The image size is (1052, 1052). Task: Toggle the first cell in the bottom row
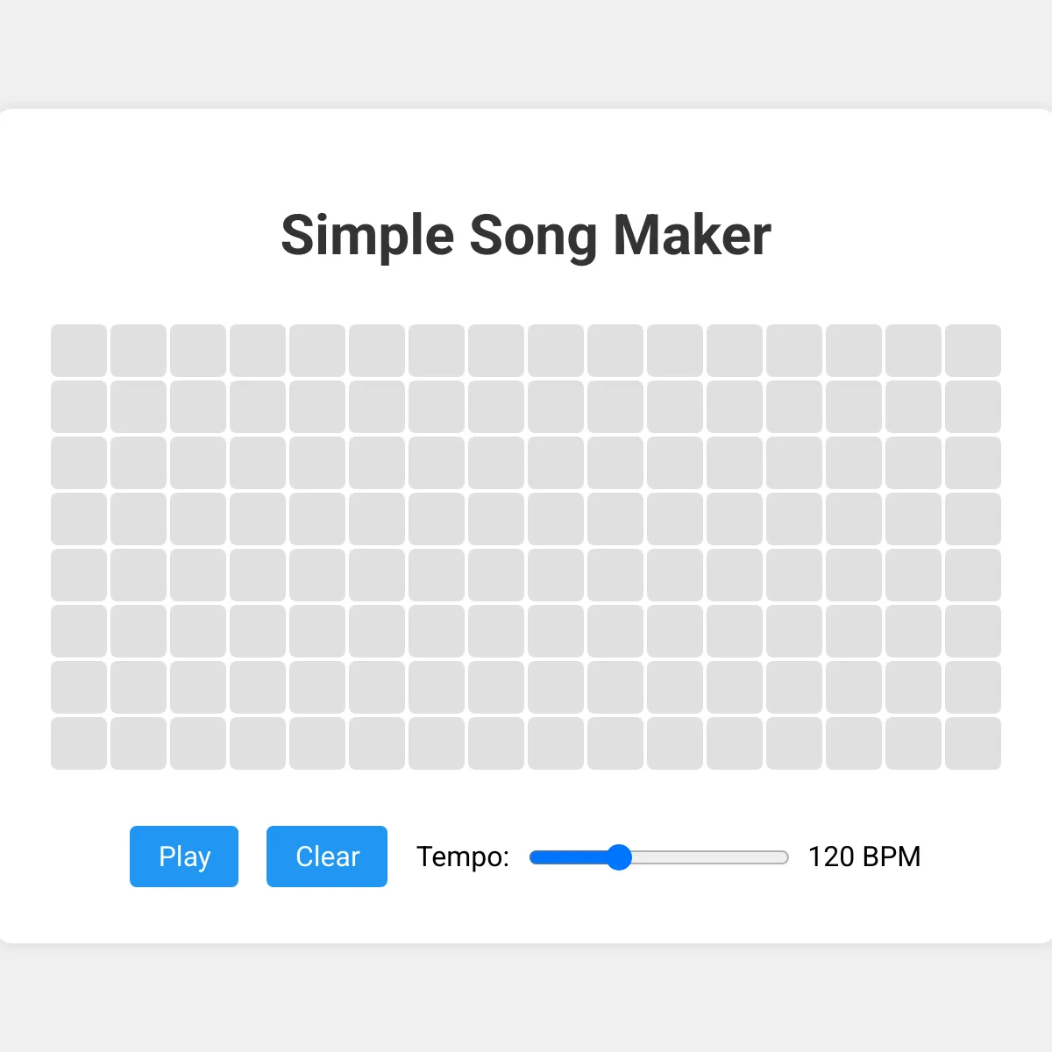click(x=79, y=743)
